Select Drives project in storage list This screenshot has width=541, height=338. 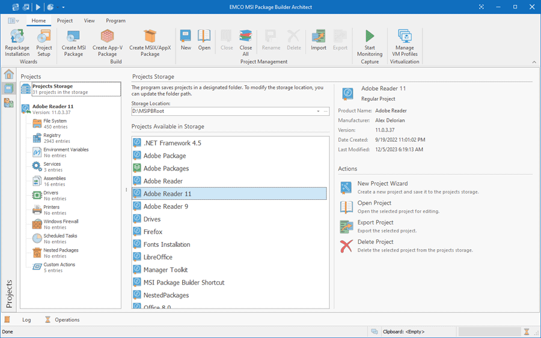230,219
